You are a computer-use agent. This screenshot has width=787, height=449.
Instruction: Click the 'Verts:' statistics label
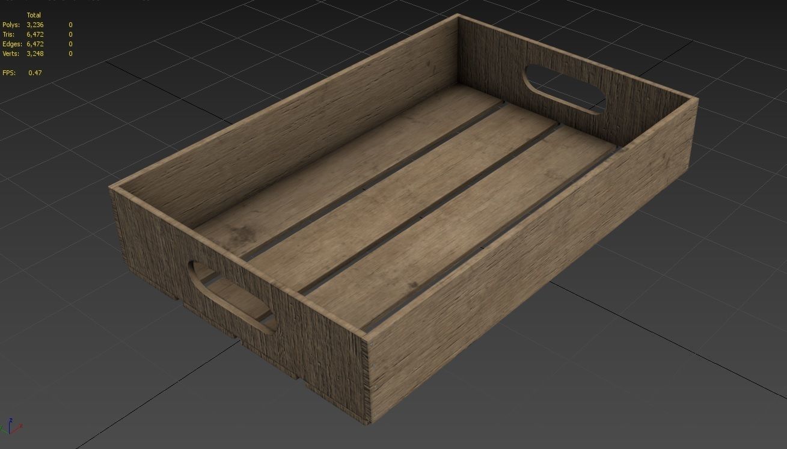tap(11, 53)
